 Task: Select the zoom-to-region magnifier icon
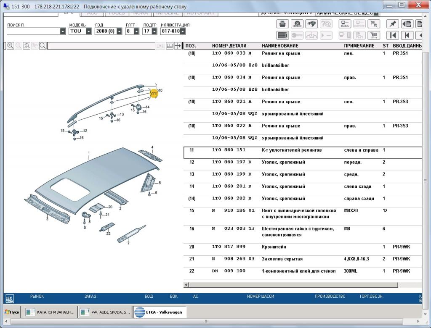click(27, 46)
